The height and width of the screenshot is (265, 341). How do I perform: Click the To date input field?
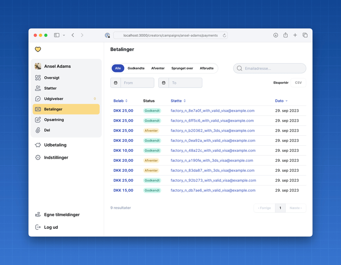coord(185,83)
